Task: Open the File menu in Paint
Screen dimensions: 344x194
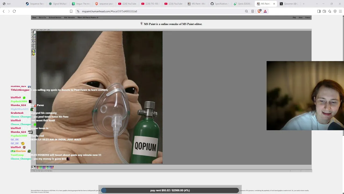Action: pyautogui.click(x=32, y=30)
